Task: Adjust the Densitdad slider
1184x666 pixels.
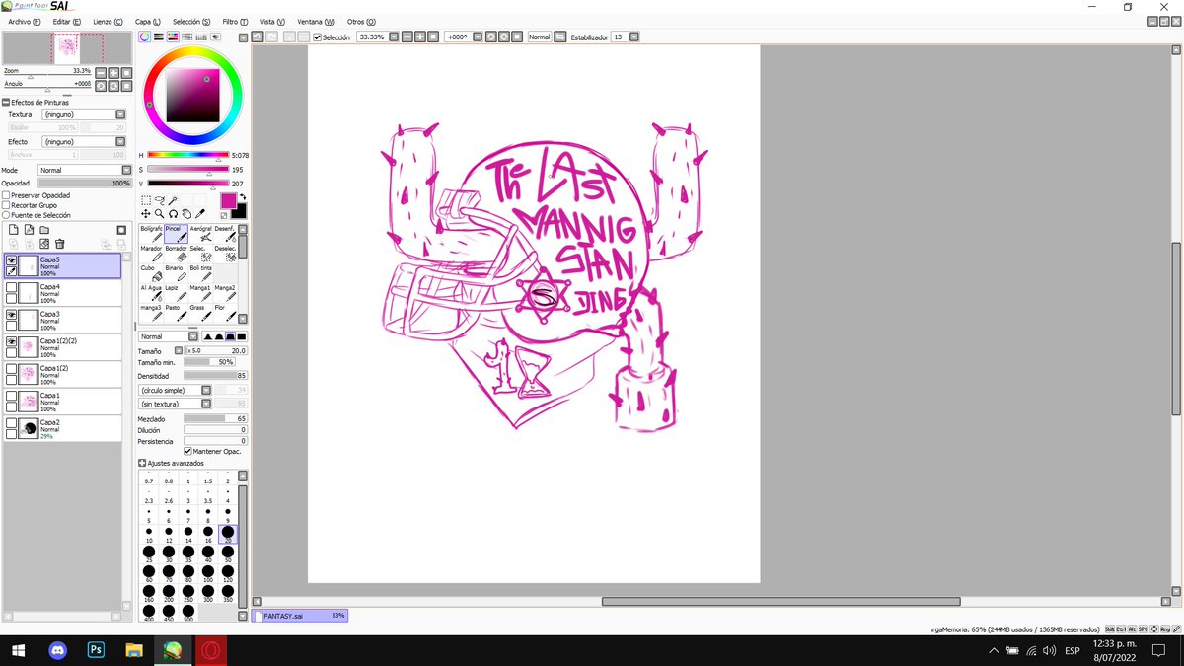Action: coord(216,376)
